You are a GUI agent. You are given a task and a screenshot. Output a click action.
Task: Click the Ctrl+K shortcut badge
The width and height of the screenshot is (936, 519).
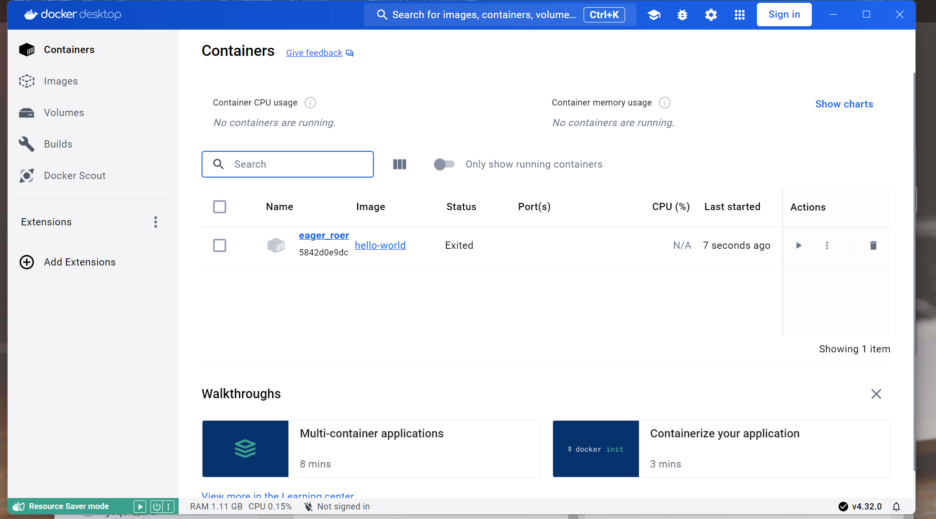tap(604, 15)
